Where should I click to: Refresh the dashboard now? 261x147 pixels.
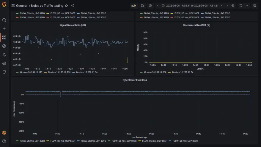pyautogui.click(x=241, y=6)
